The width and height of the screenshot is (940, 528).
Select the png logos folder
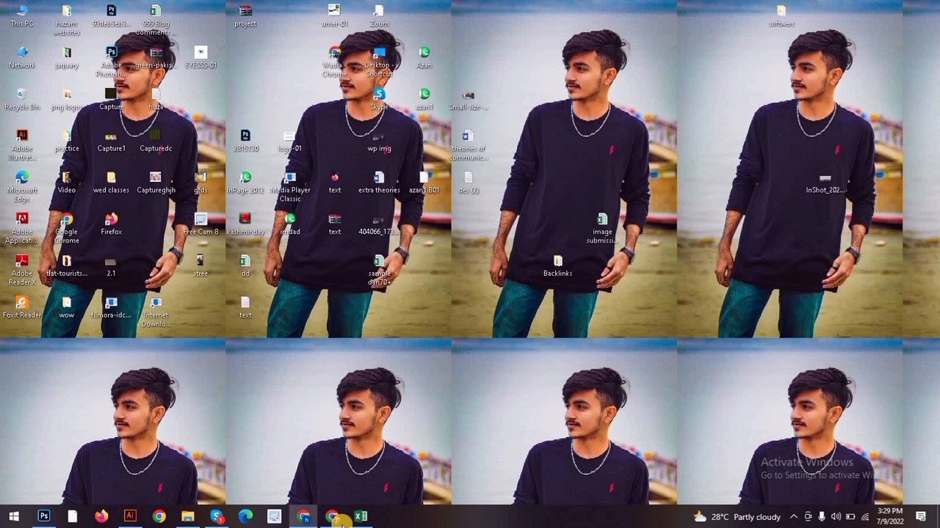(x=67, y=100)
